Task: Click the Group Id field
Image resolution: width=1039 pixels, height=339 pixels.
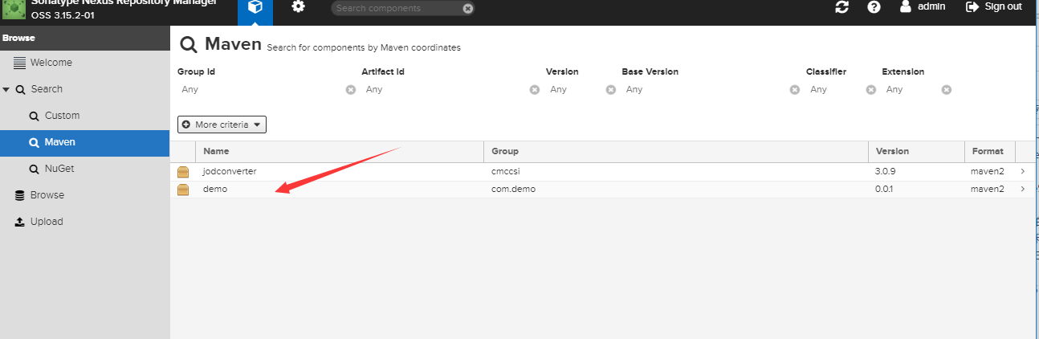Action: click(261, 90)
